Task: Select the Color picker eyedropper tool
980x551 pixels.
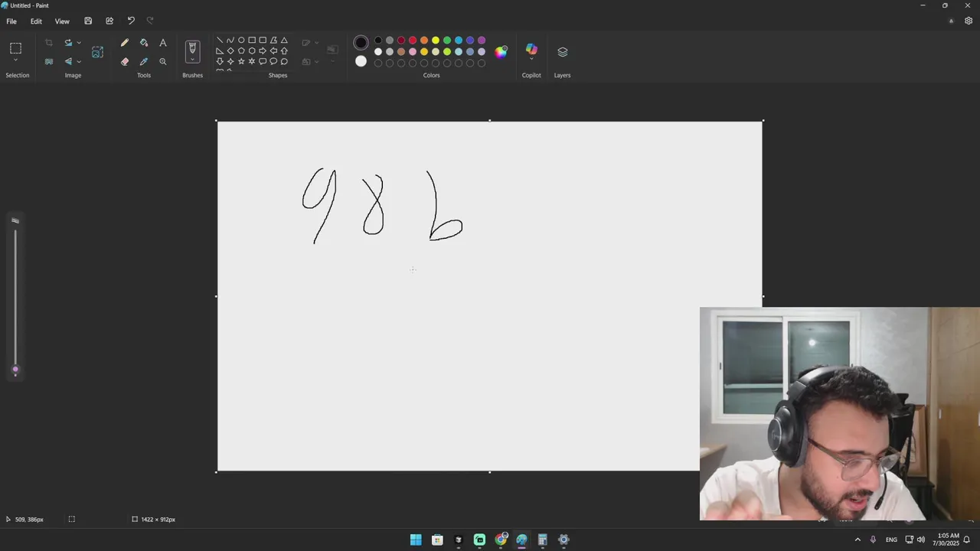Action: [144, 62]
